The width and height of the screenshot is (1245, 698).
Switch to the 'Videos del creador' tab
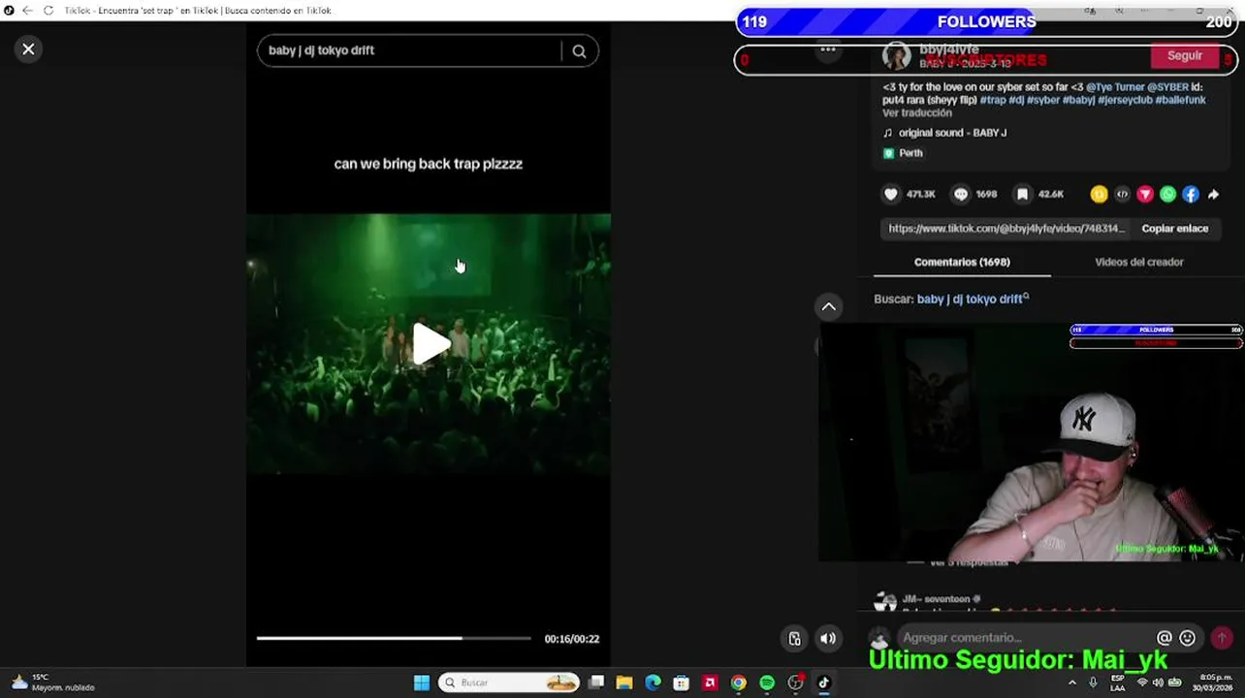pos(1138,262)
